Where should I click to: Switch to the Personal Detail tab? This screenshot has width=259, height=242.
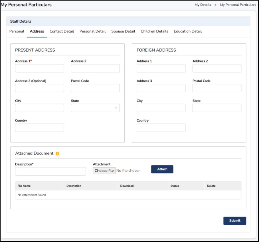(92, 31)
